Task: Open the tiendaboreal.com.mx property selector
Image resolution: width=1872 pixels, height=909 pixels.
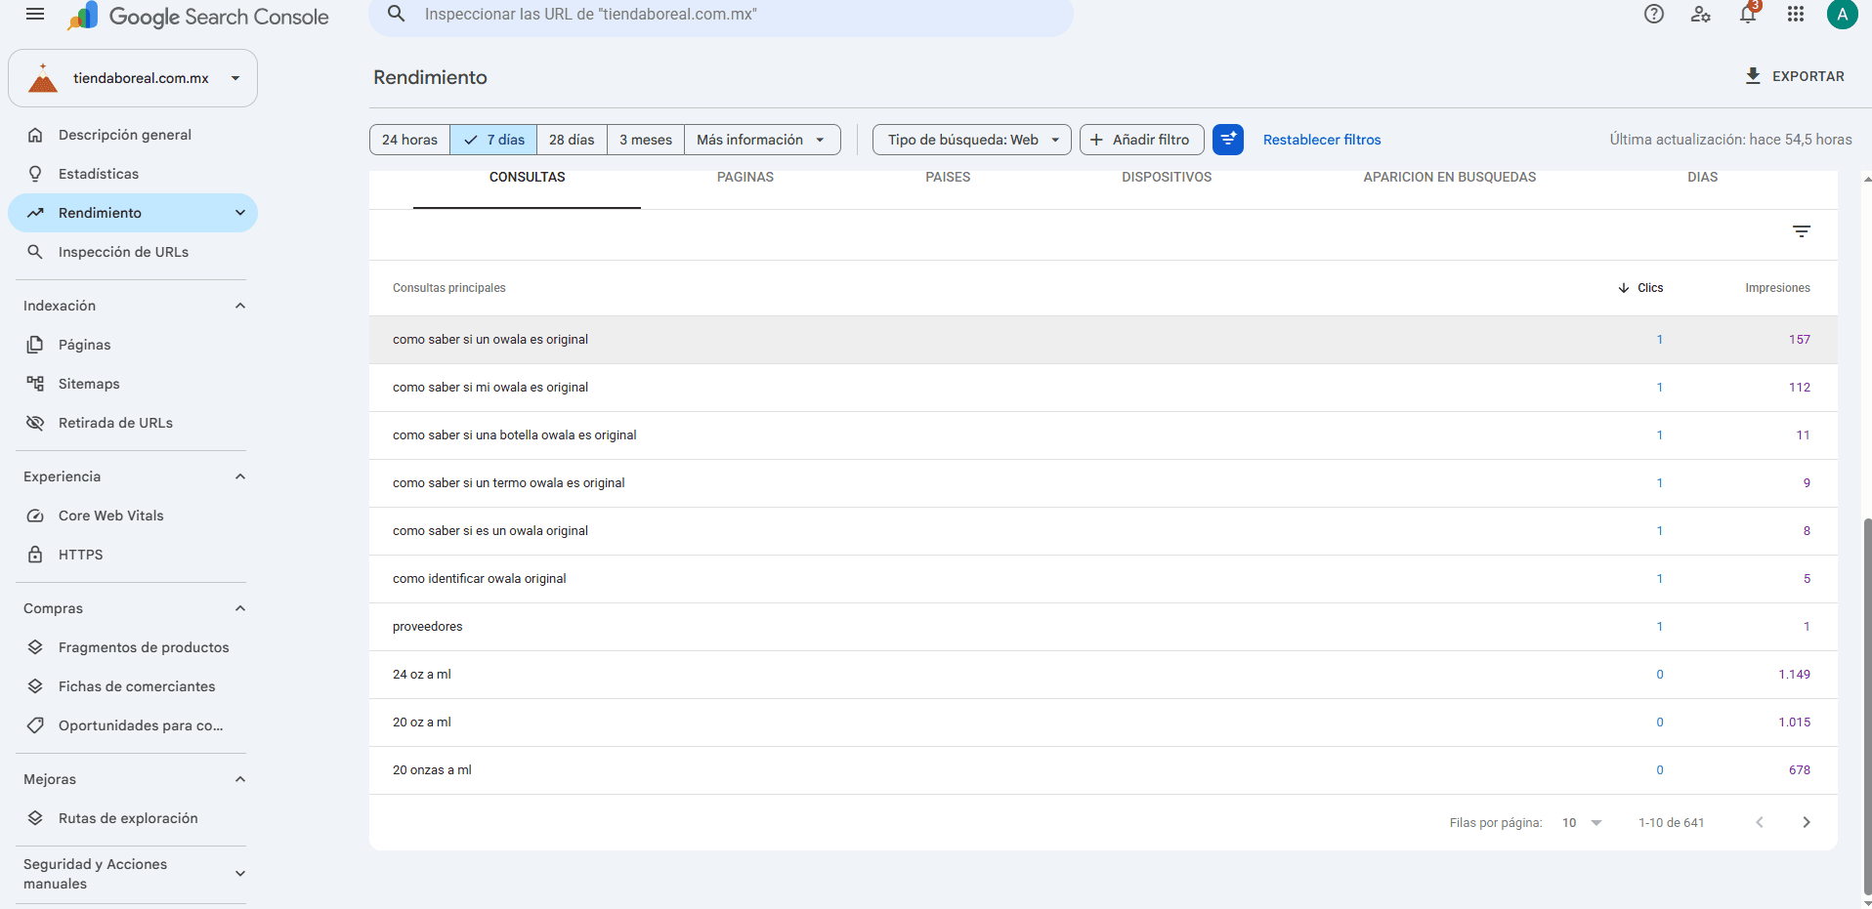Action: click(x=133, y=78)
